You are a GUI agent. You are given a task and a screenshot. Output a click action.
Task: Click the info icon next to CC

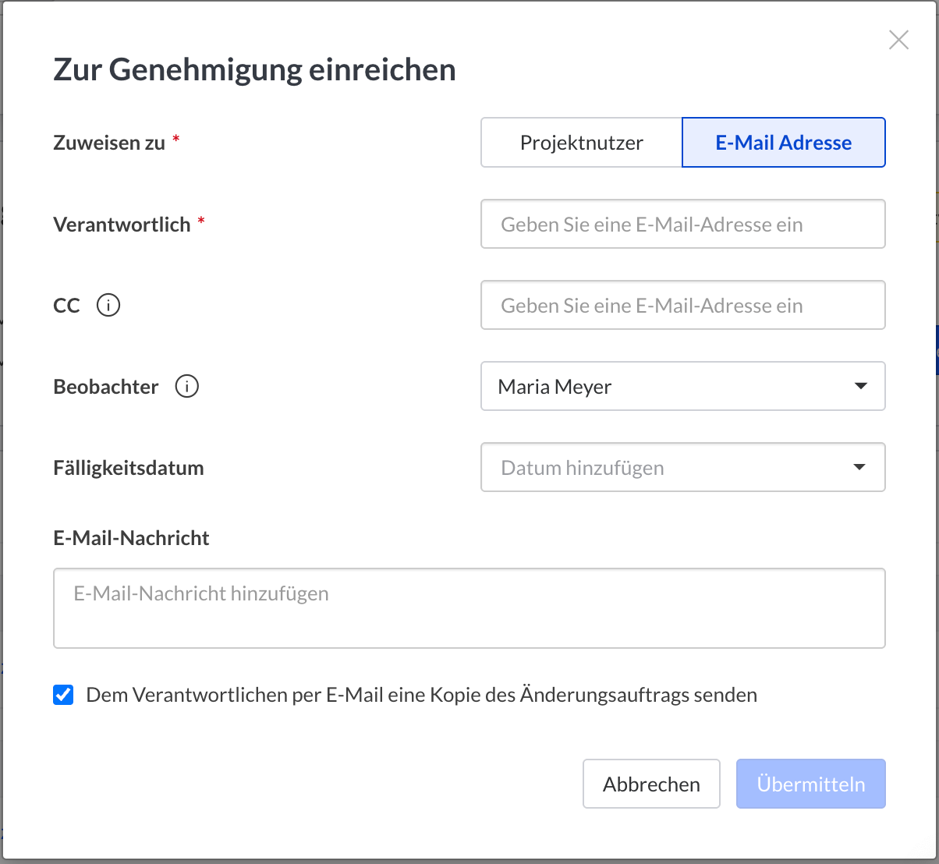[108, 305]
